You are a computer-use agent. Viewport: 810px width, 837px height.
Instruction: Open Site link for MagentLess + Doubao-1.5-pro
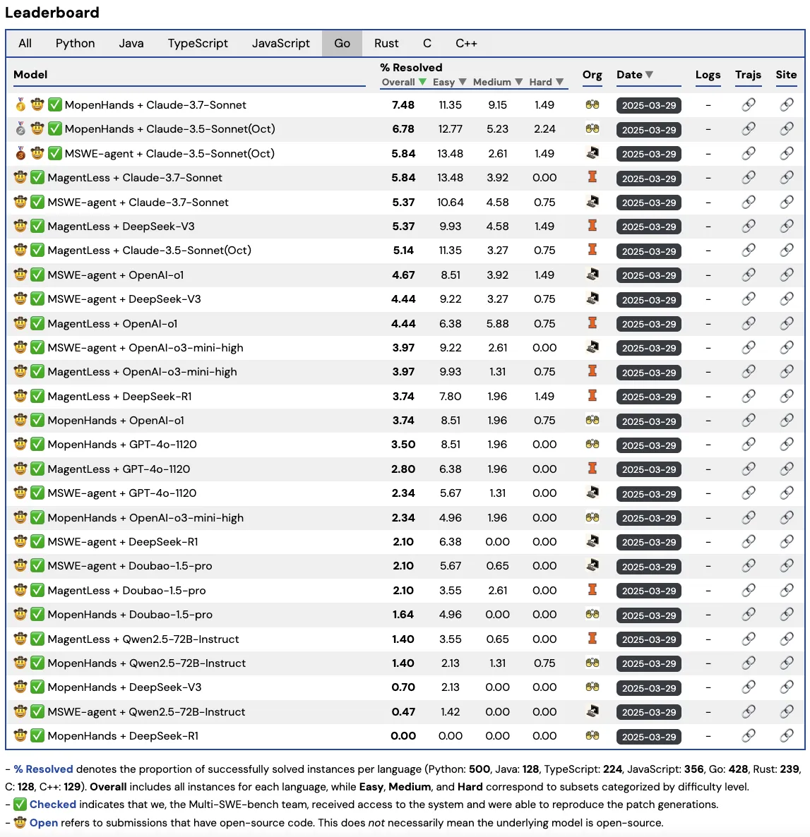click(786, 590)
